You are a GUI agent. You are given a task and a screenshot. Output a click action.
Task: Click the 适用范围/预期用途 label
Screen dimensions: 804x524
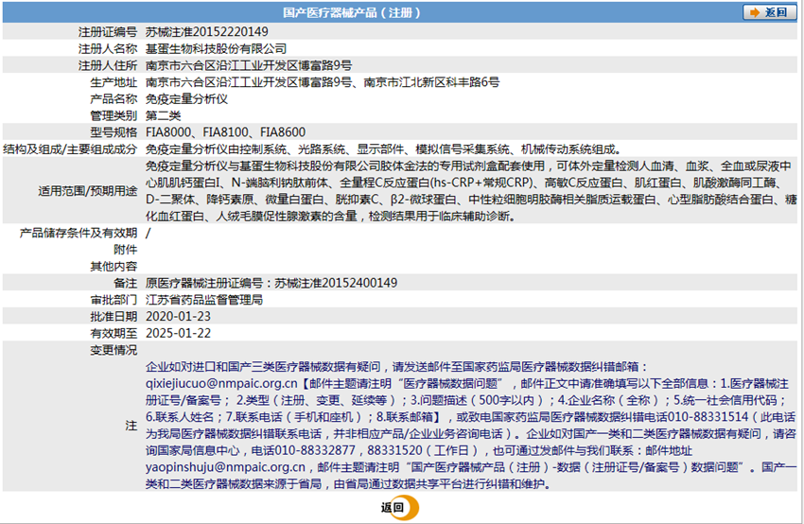(88, 191)
